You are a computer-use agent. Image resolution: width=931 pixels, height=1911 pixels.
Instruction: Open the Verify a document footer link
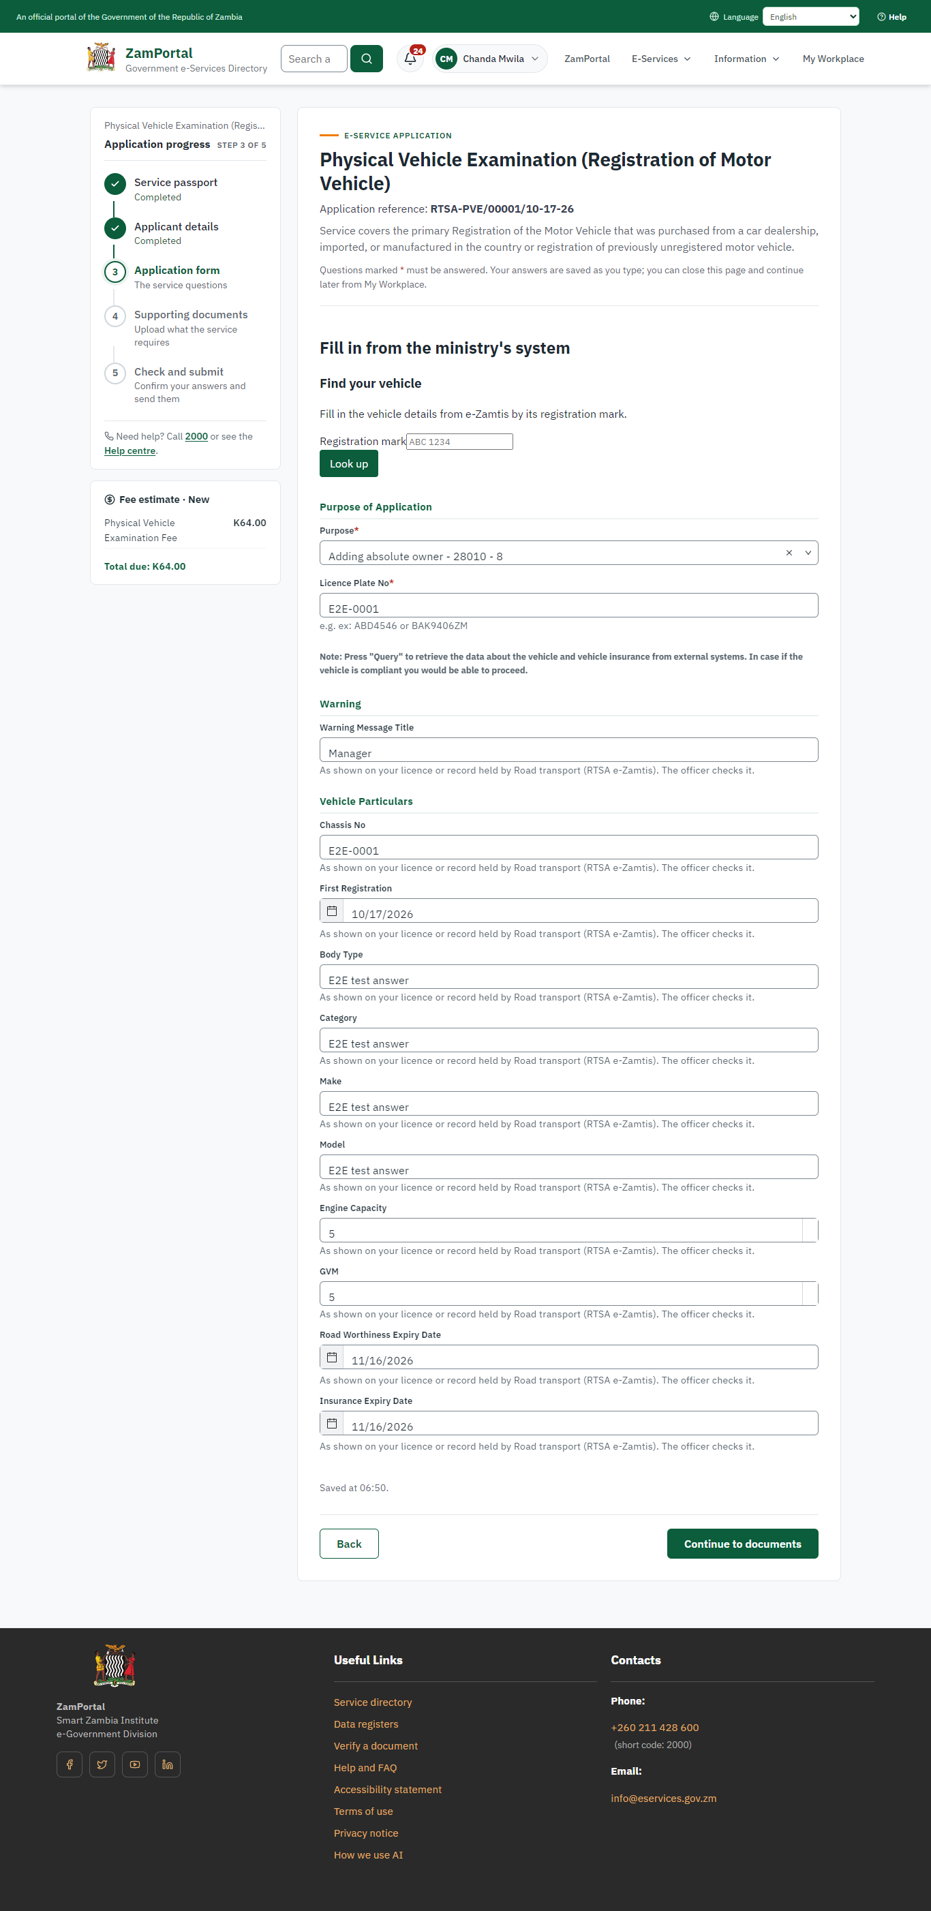376,1745
